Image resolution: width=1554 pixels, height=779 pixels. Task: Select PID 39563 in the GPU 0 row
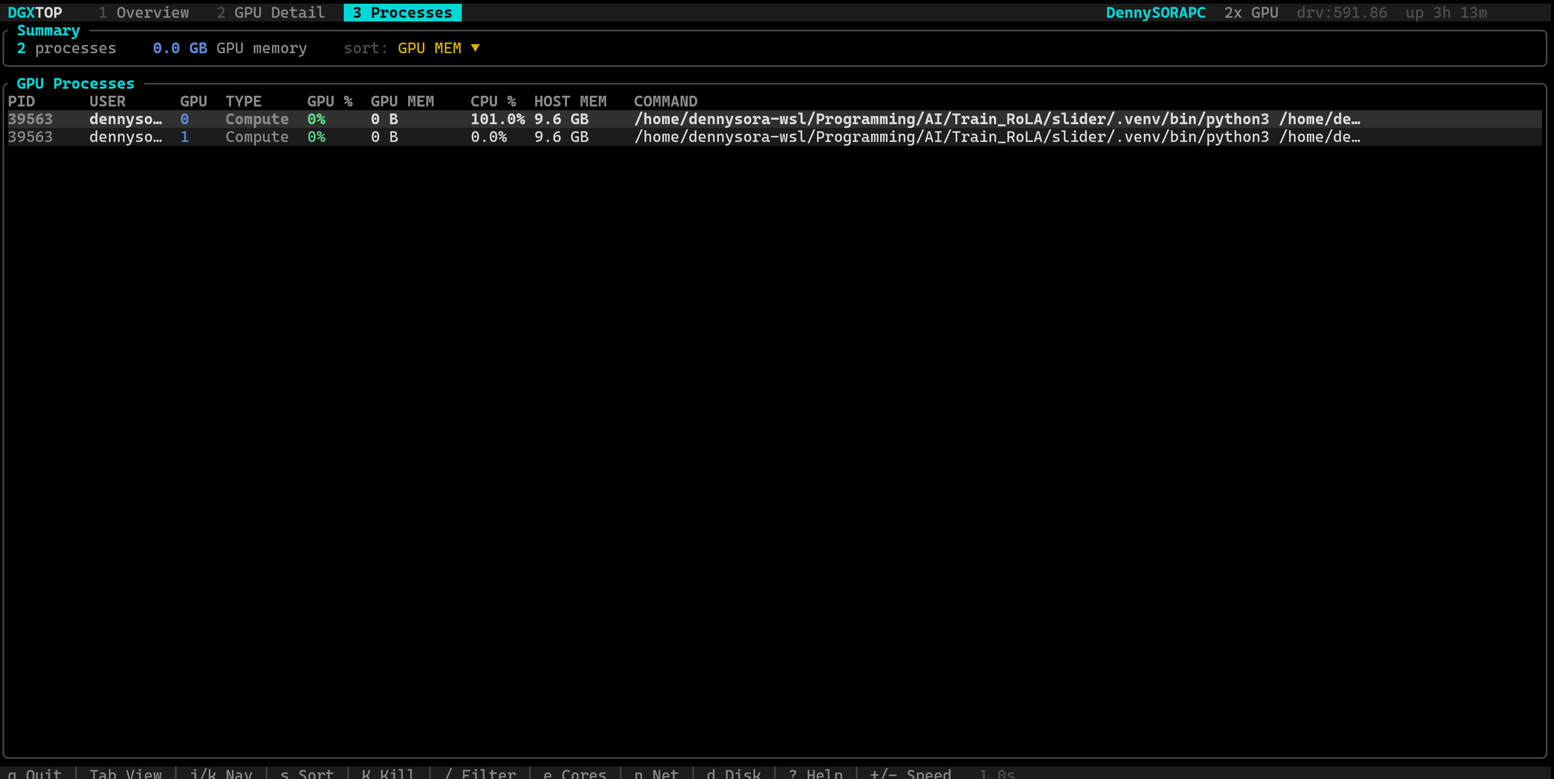click(30, 120)
